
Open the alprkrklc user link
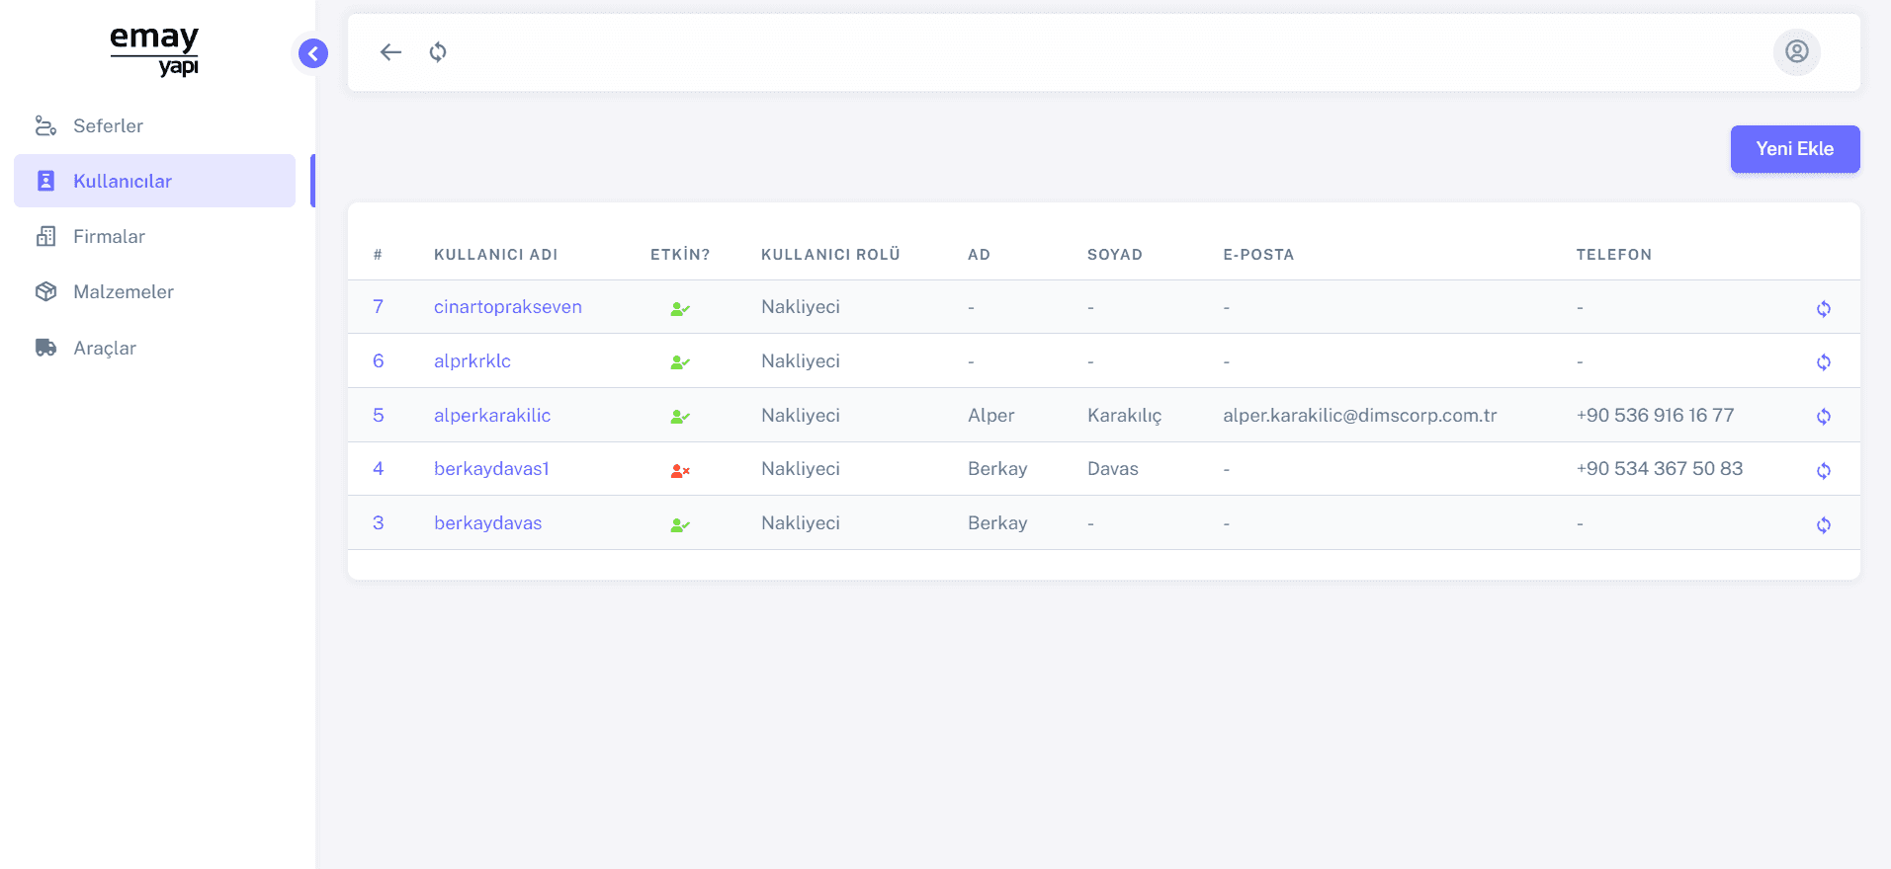coord(472,361)
